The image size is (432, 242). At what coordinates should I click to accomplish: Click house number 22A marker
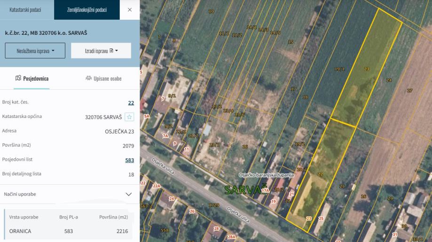[x=157, y=186]
